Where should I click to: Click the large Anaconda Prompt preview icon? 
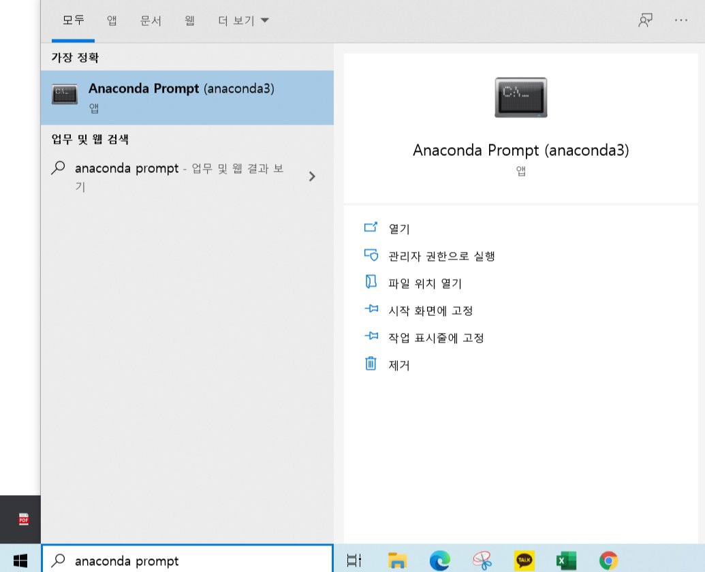[520, 97]
